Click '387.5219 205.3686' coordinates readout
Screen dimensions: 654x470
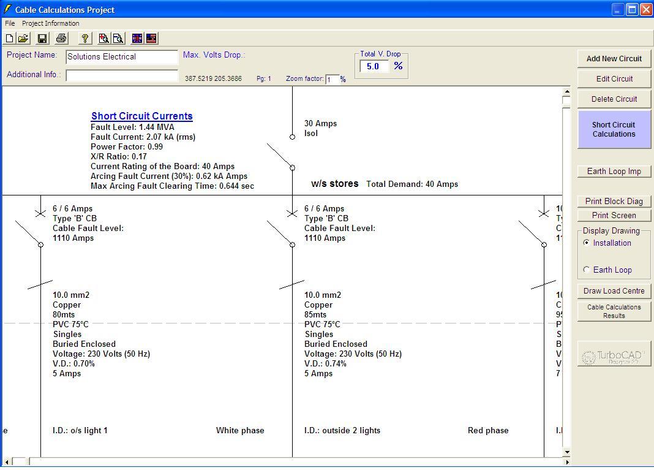pyautogui.click(x=213, y=78)
